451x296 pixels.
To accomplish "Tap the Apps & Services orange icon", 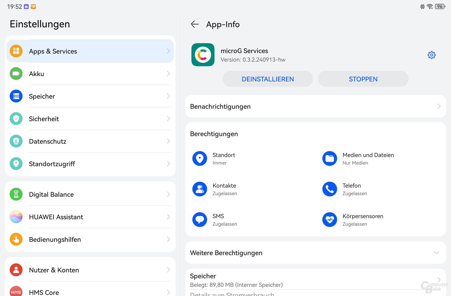I will (x=16, y=51).
